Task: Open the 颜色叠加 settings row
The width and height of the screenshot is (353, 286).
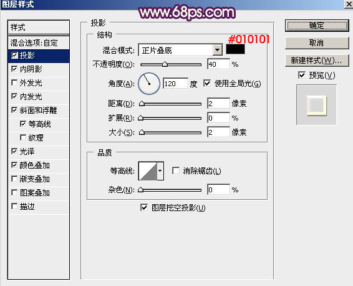Action: 39,165
